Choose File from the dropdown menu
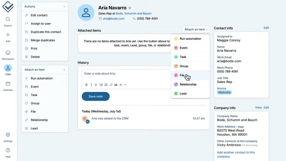This screenshot has height=161, width=286. pos(190,75)
